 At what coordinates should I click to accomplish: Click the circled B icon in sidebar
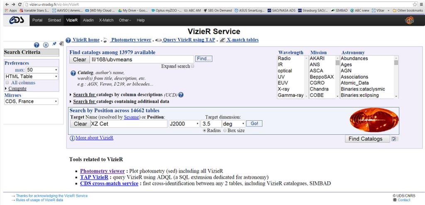coord(46,45)
